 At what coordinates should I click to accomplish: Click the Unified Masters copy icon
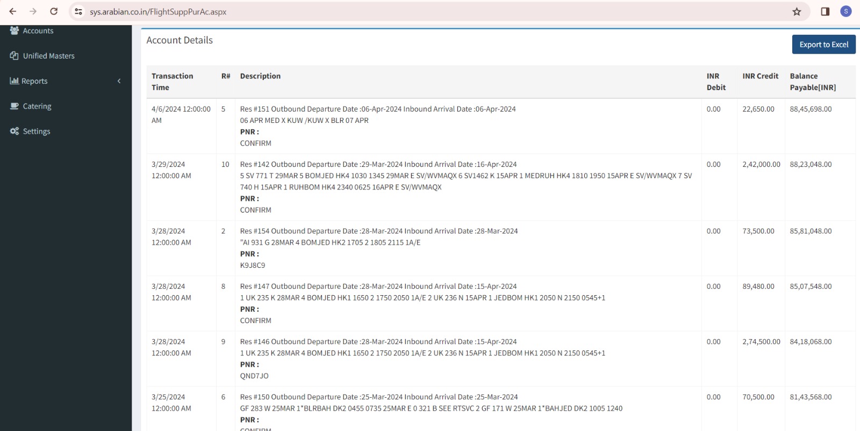[x=15, y=56]
